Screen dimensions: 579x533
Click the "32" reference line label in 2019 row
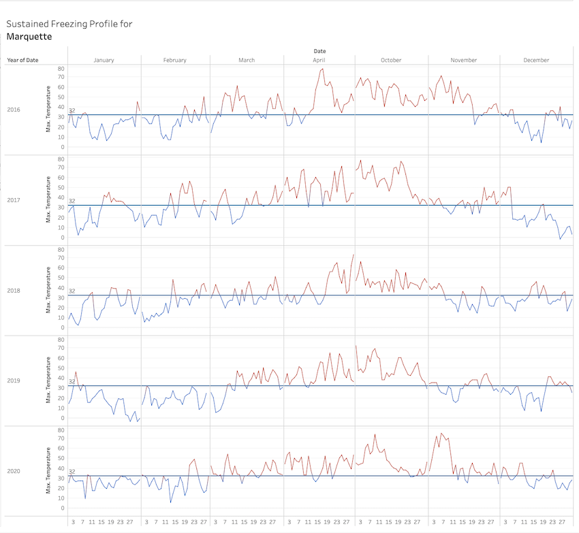point(72,382)
